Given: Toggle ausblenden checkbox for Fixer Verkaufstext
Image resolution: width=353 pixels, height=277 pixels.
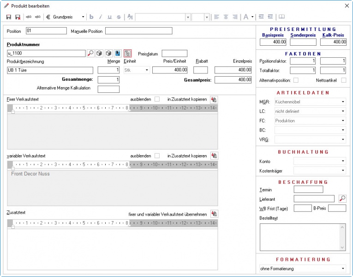Looking at the screenshot, I should (x=157, y=99).
